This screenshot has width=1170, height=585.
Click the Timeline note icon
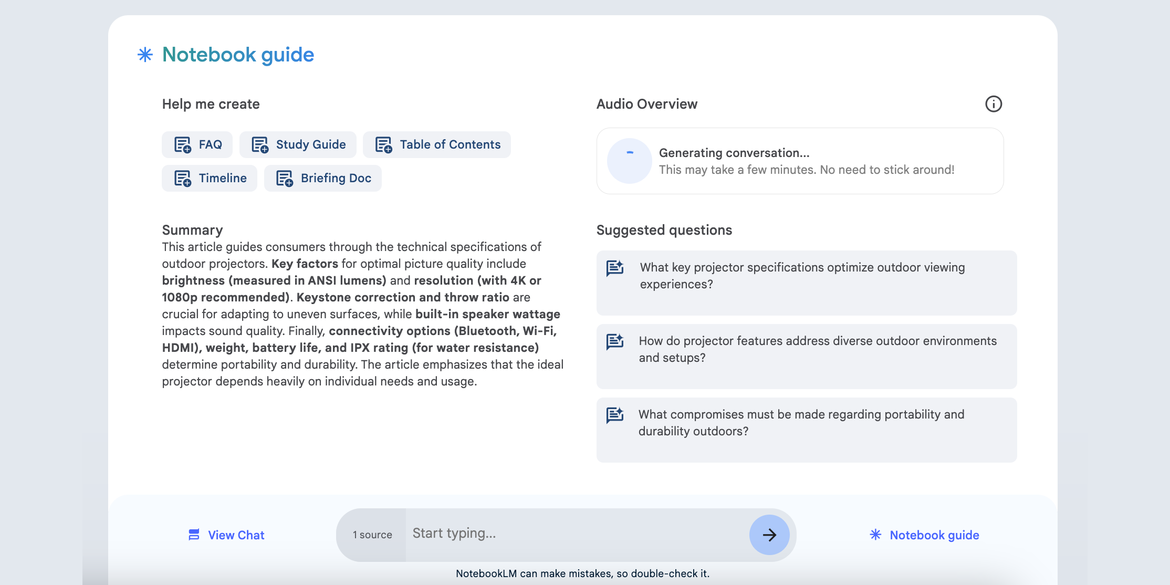(183, 179)
